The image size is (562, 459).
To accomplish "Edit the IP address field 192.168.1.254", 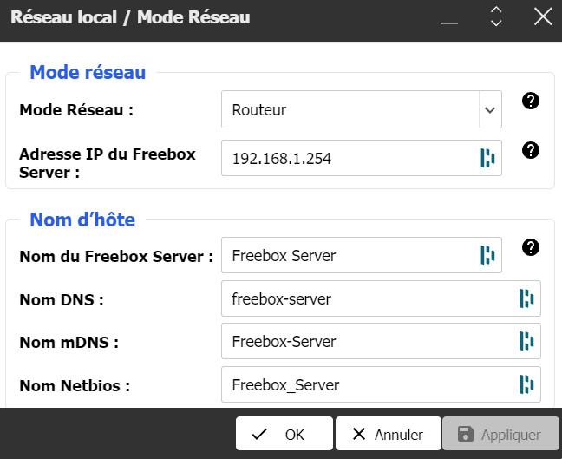I will click(362, 158).
